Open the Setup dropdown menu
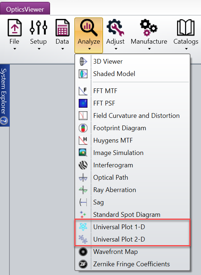Screen dimensions: 201x275 tap(38, 35)
